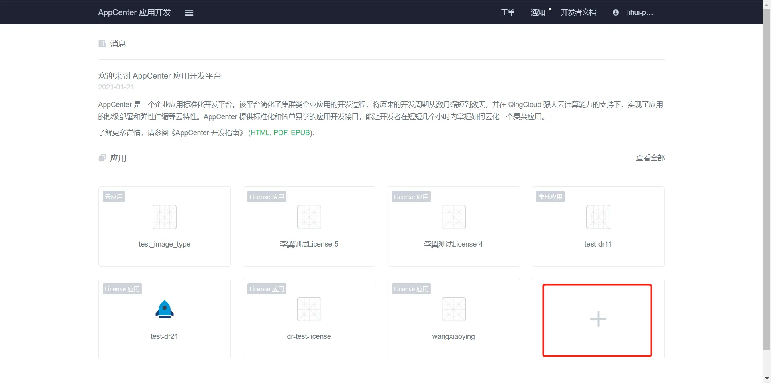Click the wangxiaoying app name
This screenshot has height=383, width=771.
[454, 336]
